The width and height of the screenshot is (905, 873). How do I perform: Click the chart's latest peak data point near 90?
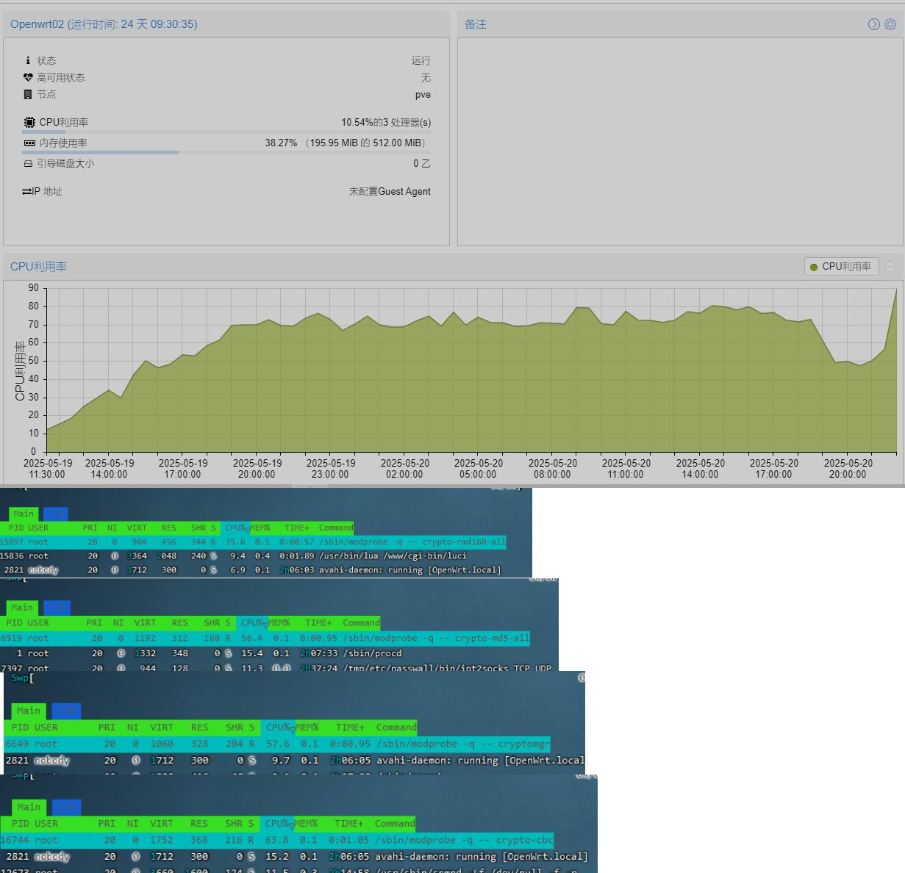click(x=896, y=290)
